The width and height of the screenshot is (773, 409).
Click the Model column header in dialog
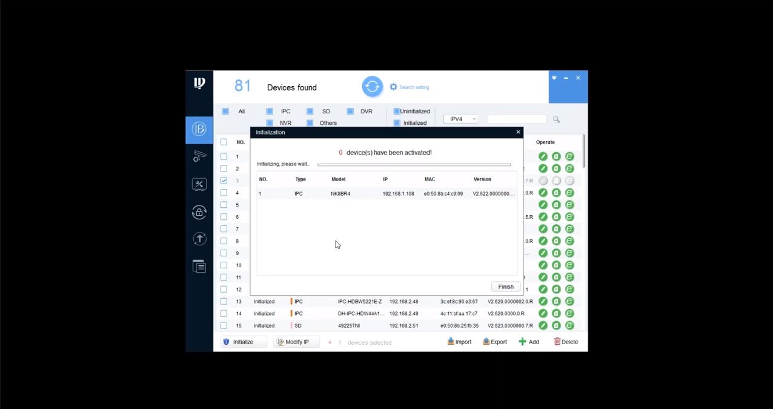(x=338, y=179)
